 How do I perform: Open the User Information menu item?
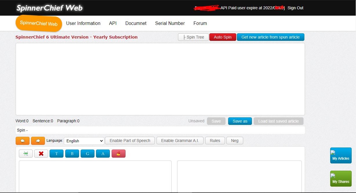click(83, 23)
